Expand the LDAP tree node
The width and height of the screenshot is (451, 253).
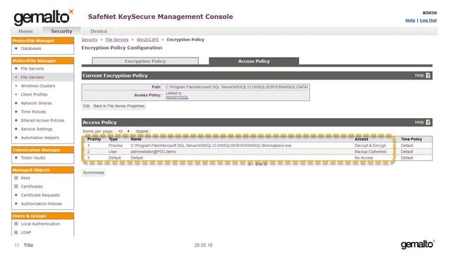coord(16,233)
